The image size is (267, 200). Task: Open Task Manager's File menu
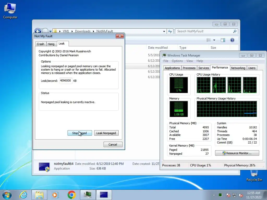pos(166,61)
